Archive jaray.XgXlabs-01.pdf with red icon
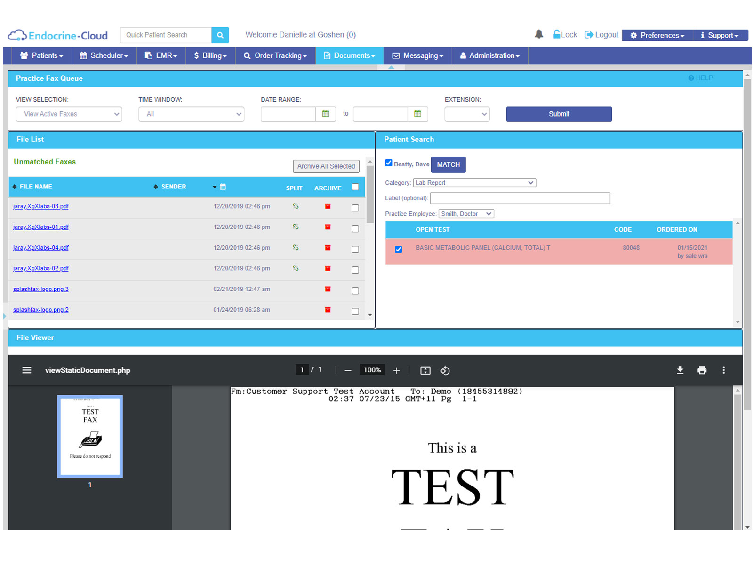 (x=328, y=227)
